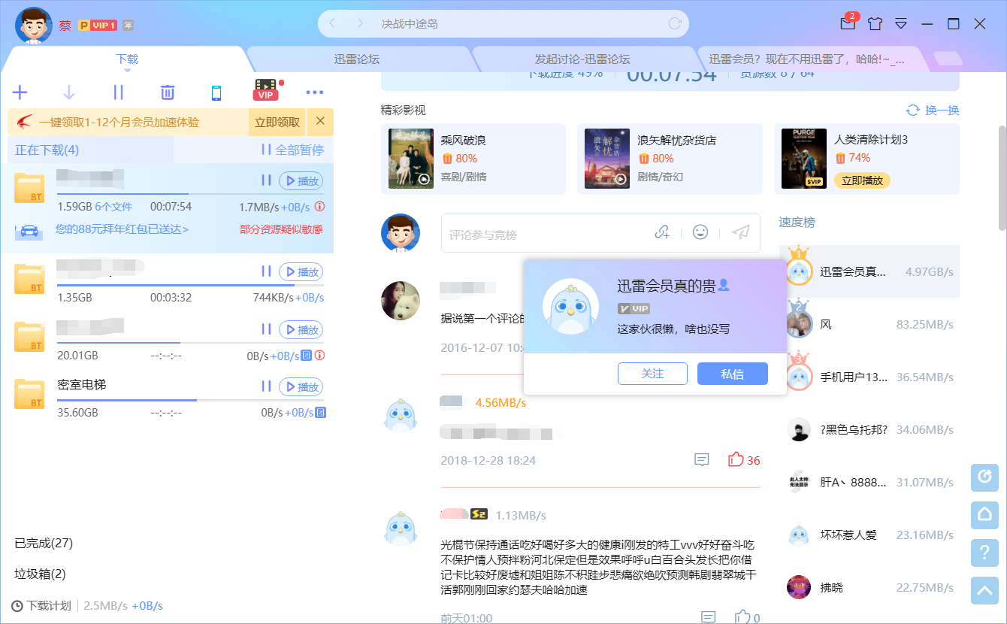Switch to the 下载 tab
The width and height of the screenshot is (1007, 624).
(x=127, y=59)
